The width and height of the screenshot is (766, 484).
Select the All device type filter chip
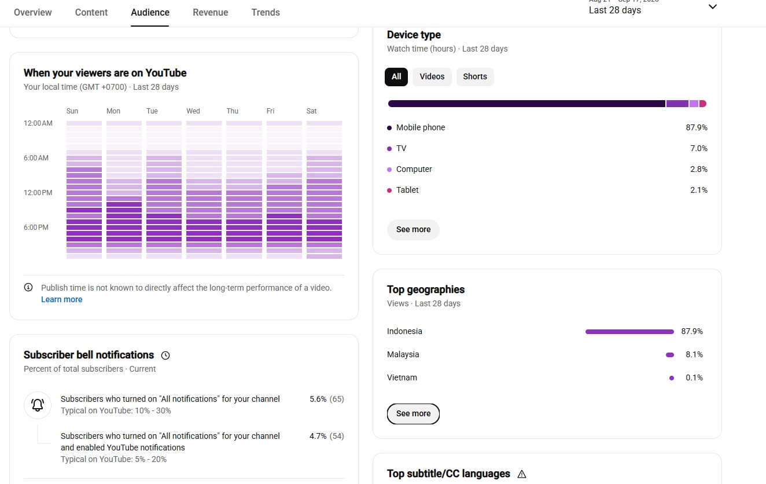click(x=396, y=77)
